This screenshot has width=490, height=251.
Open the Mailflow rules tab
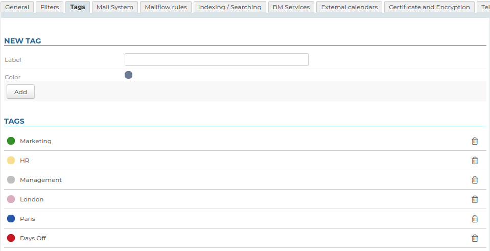166,7
